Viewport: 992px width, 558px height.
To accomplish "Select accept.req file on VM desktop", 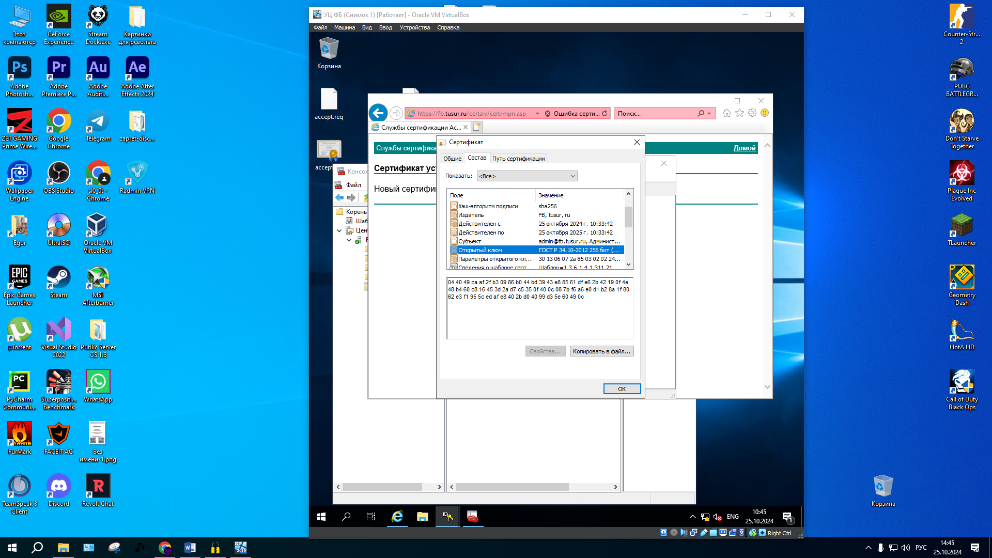I will [x=329, y=104].
